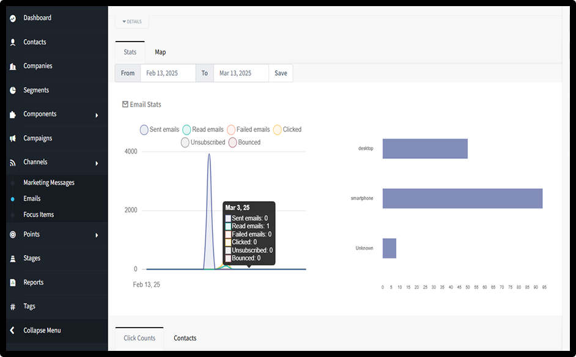Expand the Components submenu arrow
Screen dimensions: 576x357
(97, 115)
